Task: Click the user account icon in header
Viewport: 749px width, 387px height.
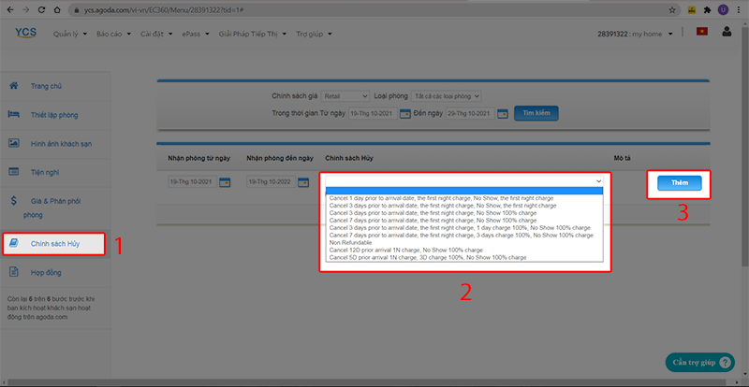Action: (x=727, y=33)
